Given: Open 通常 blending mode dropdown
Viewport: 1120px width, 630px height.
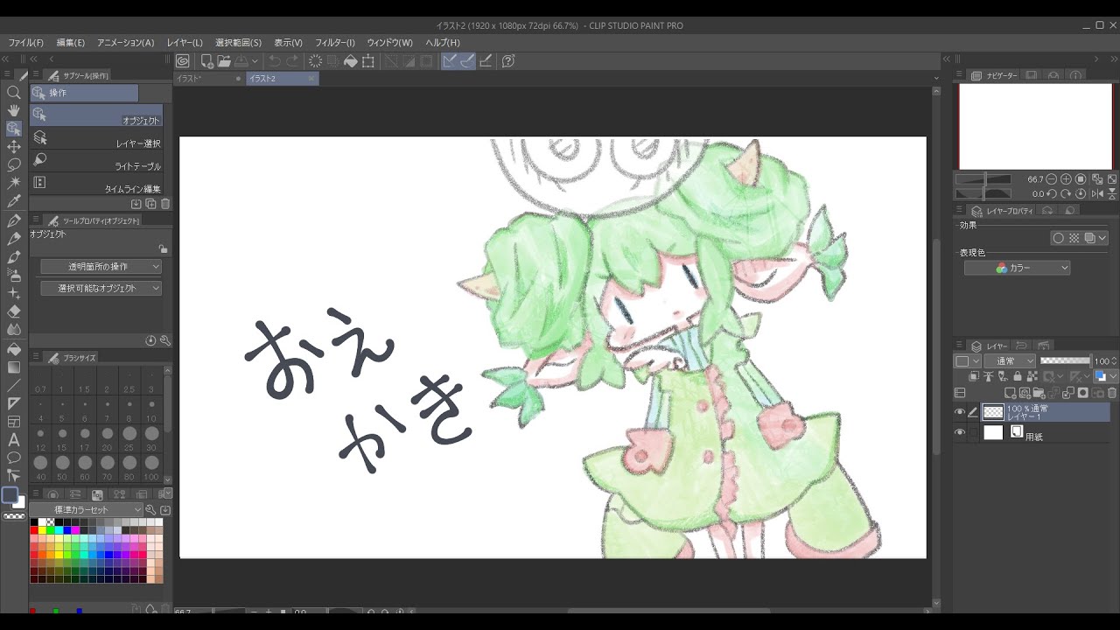Looking at the screenshot, I should pos(1010,360).
